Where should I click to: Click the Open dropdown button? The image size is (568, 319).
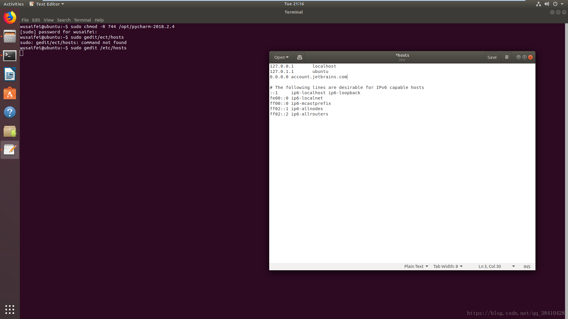[281, 57]
